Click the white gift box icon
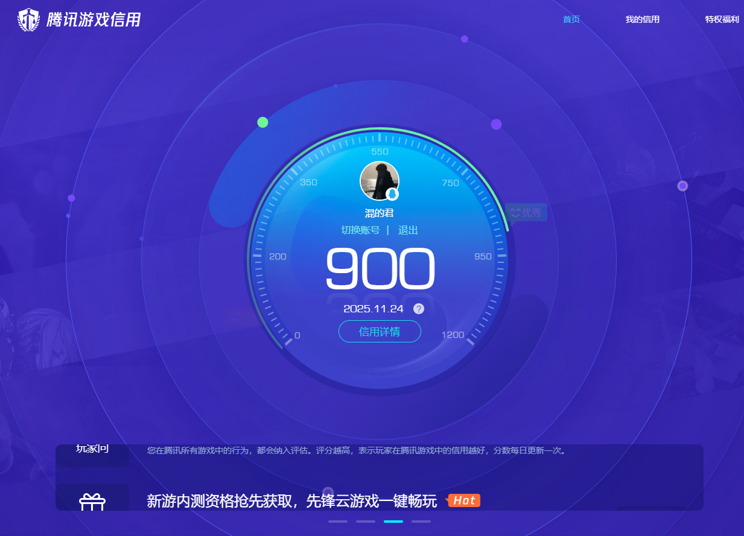 pos(92,502)
